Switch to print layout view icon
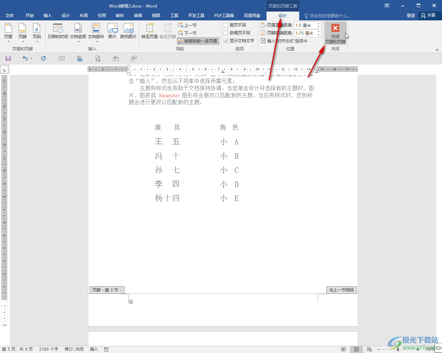Screen dimensions: 442x353 click(x=356, y=349)
